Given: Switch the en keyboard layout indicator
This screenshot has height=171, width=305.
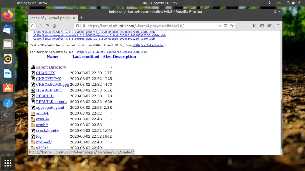Looking at the screenshot, I should coord(279,3).
